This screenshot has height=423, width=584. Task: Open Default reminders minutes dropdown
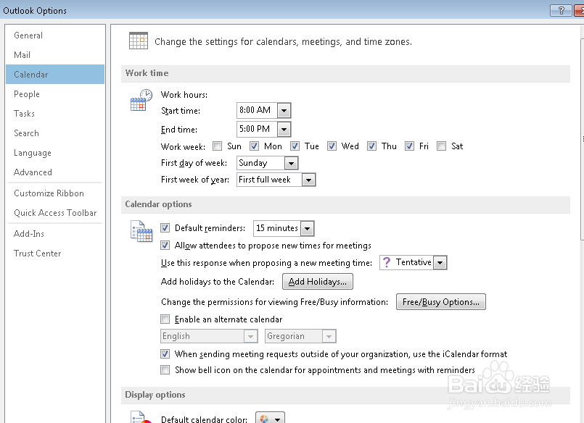(308, 228)
